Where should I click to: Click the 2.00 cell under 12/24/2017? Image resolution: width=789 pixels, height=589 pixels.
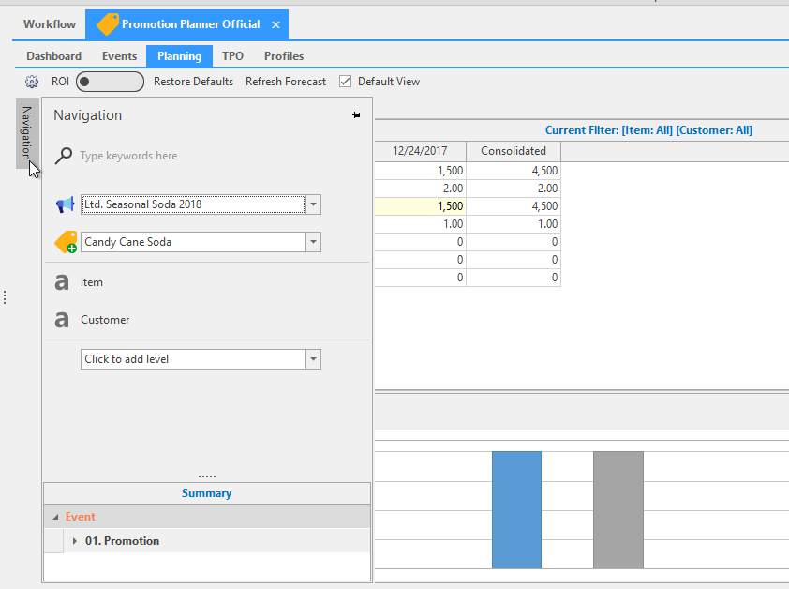pyautogui.click(x=420, y=189)
